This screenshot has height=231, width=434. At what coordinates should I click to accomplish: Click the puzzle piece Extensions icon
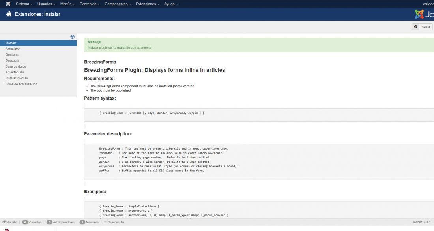9,14
